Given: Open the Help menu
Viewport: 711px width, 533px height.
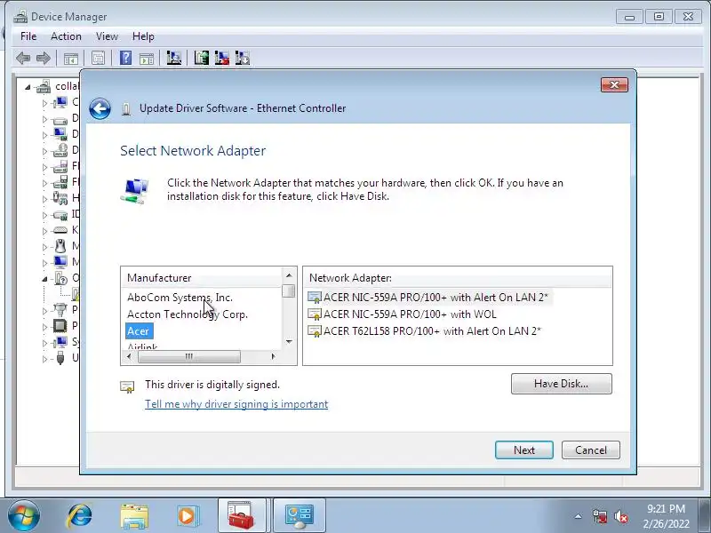Looking at the screenshot, I should (143, 36).
